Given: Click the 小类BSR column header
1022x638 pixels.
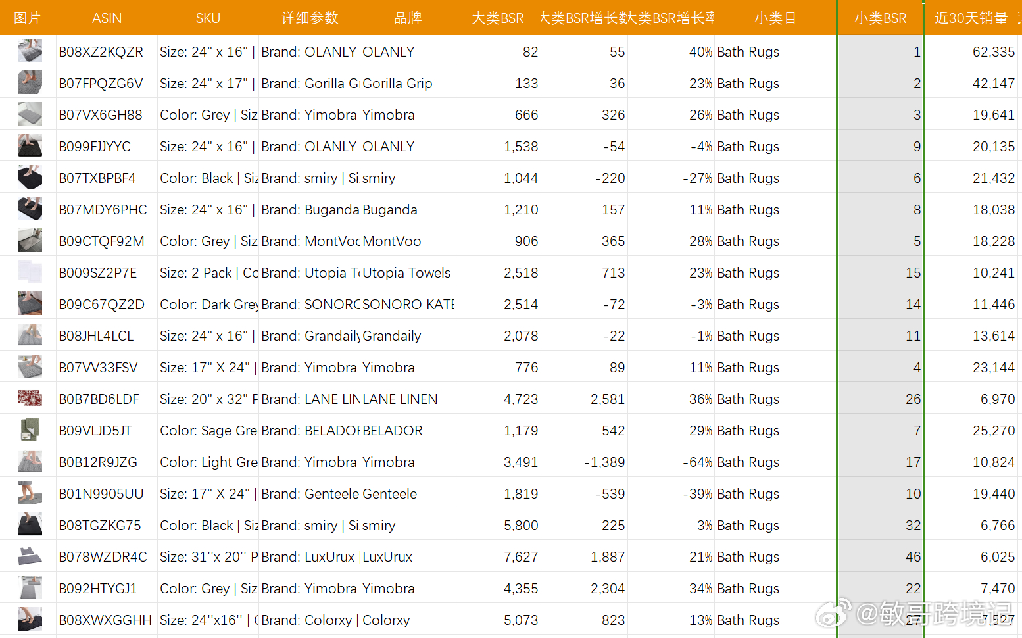Looking at the screenshot, I should pos(881,18).
